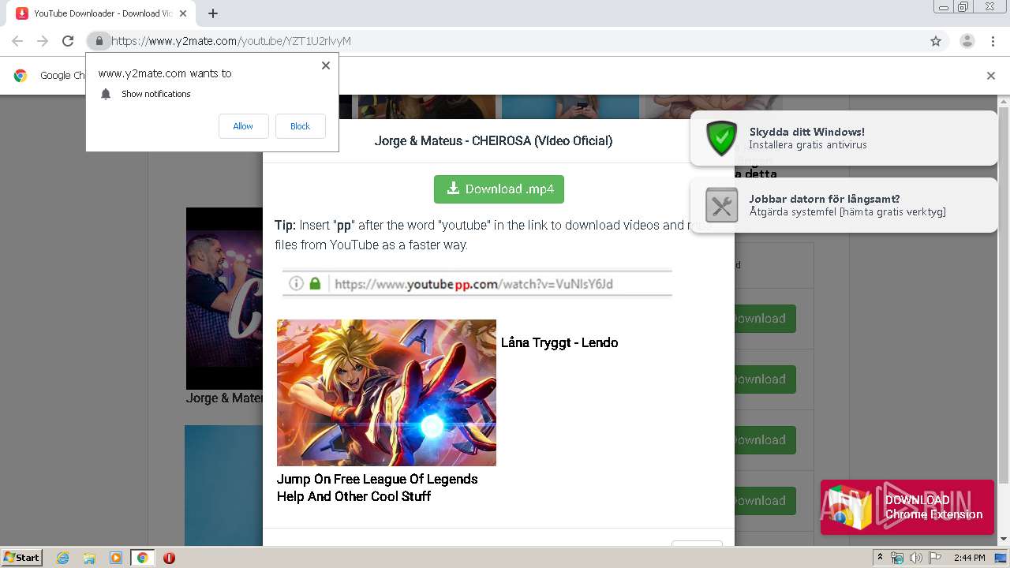Block notifications from y2mate.com
The image size is (1010, 568).
tap(300, 126)
